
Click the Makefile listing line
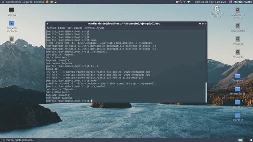point(94,78)
